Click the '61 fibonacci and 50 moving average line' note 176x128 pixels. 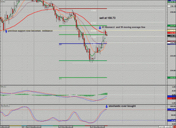pyautogui.click(x=124, y=27)
